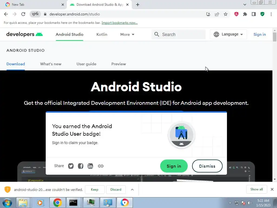Click the download warning shield icon
The height and width of the screenshot is (208, 277).
tap(7, 189)
